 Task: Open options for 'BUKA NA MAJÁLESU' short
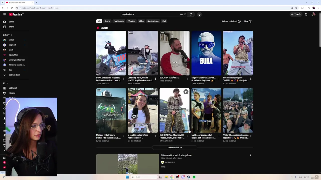point(187,78)
